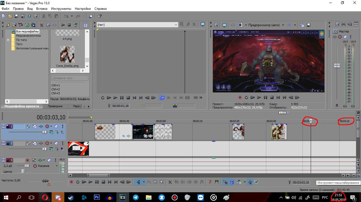Open 'Правка' menu
361x202 pixels.
point(18,9)
